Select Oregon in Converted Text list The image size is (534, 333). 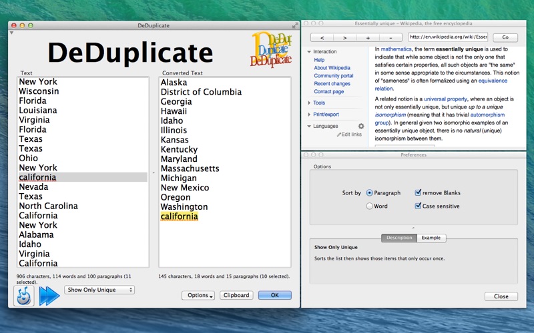(x=176, y=197)
